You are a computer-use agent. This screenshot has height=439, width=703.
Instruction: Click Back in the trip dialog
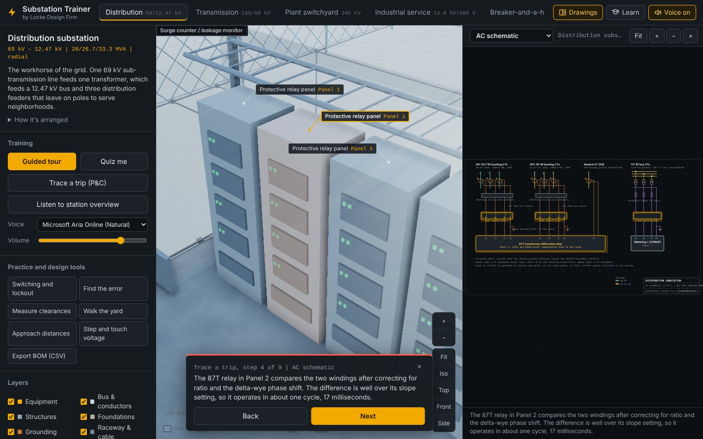250,416
